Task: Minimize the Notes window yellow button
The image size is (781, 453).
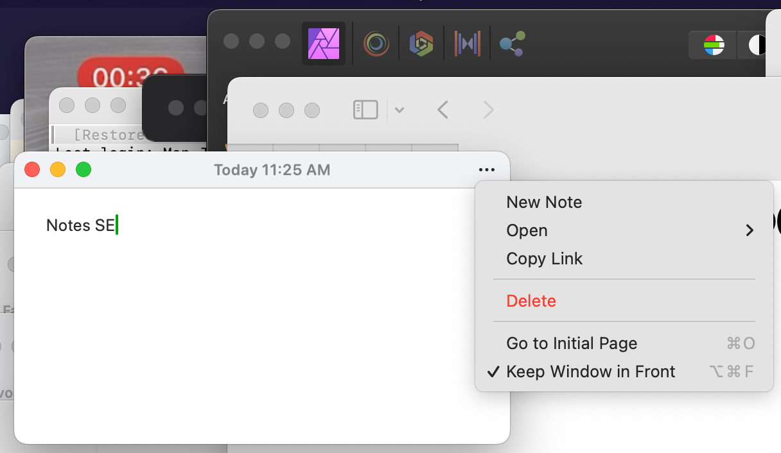Action: tap(58, 170)
